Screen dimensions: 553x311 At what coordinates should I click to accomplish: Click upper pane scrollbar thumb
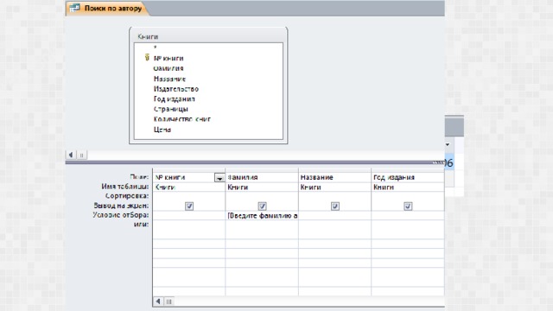point(82,155)
